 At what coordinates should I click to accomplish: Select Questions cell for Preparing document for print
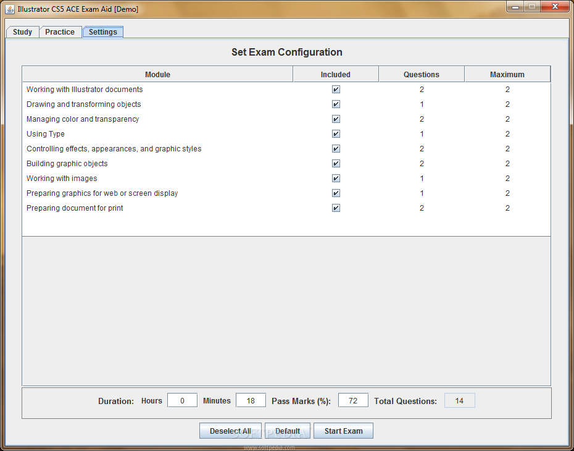pyautogui.click(x=422, y=208)
